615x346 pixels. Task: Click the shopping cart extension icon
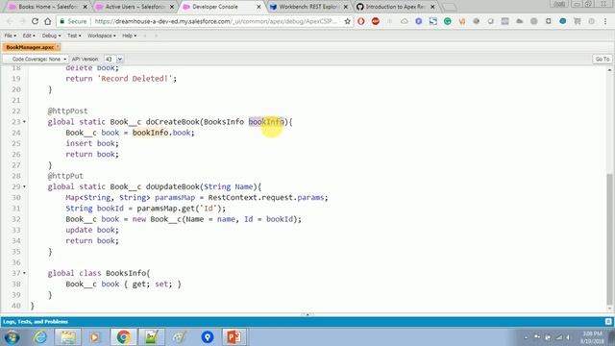coord(578,21)
